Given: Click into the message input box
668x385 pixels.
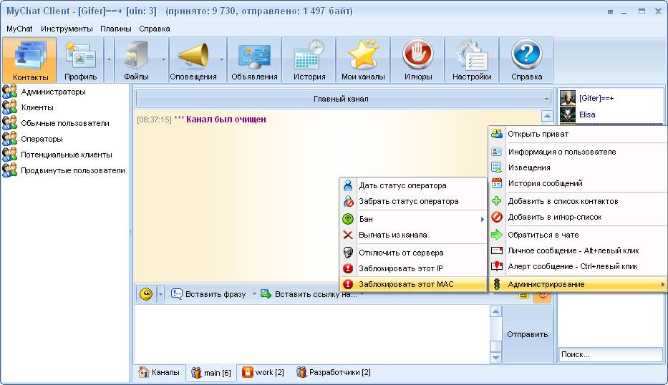Looking at the screenshot, I should (312, 334).
